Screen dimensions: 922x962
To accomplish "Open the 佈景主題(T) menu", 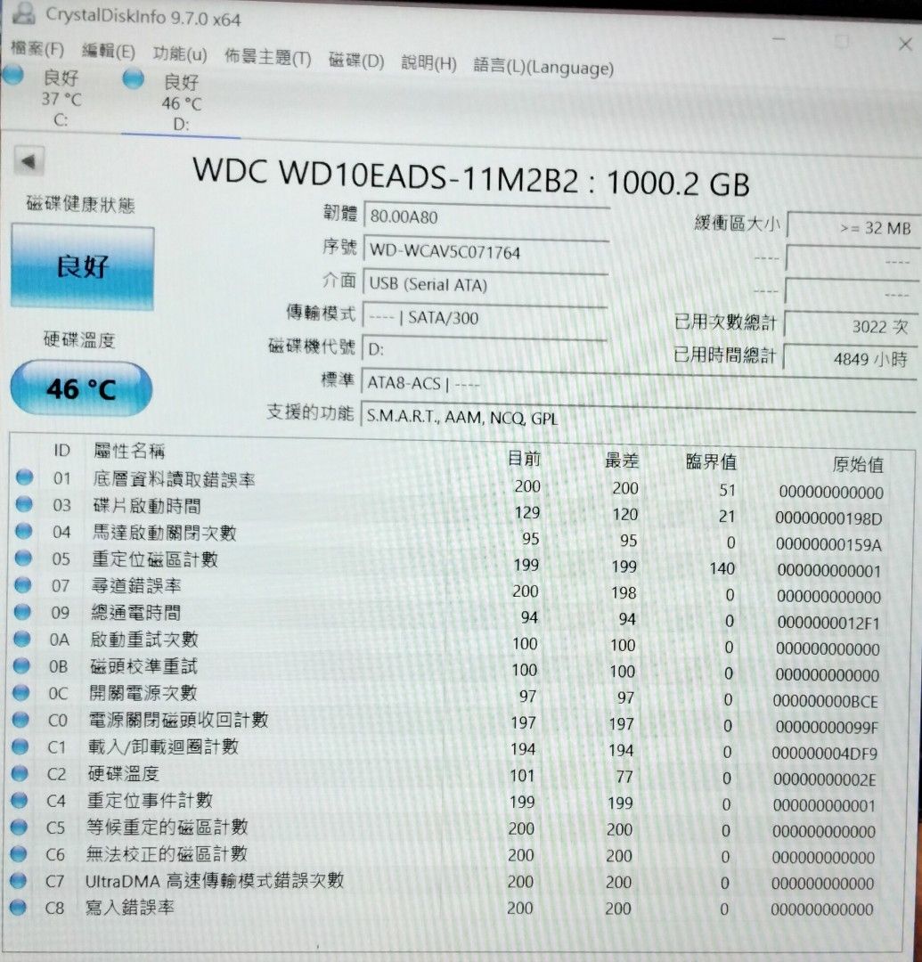I will coord(268,58).
